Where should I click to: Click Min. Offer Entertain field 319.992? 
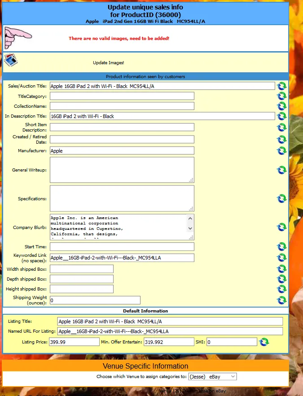tap(169, 342)
